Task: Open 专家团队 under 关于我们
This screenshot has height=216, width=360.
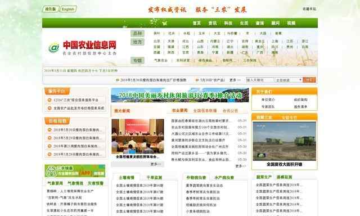Action: 268,107
